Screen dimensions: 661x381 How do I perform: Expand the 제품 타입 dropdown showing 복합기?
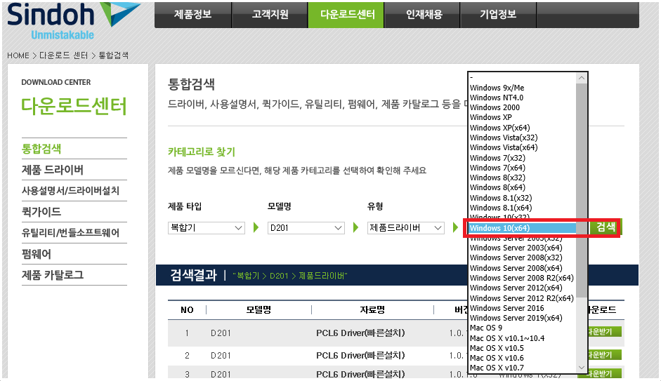pyautogui.click(x=206, y=228)
